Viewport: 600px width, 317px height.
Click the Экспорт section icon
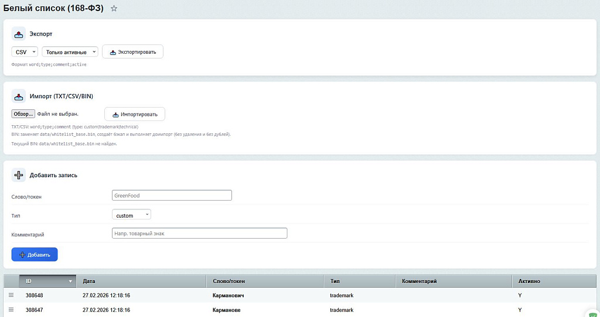[x=19, y=33]
